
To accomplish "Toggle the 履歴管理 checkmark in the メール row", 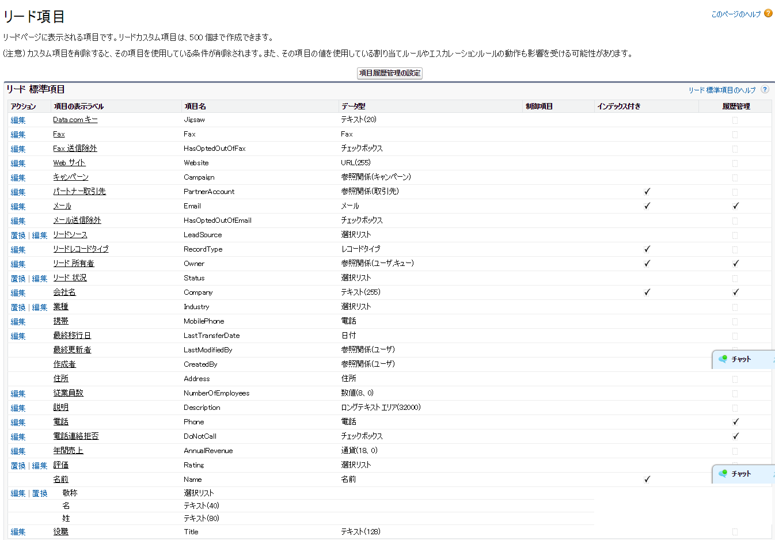I will tap(736, 206).
